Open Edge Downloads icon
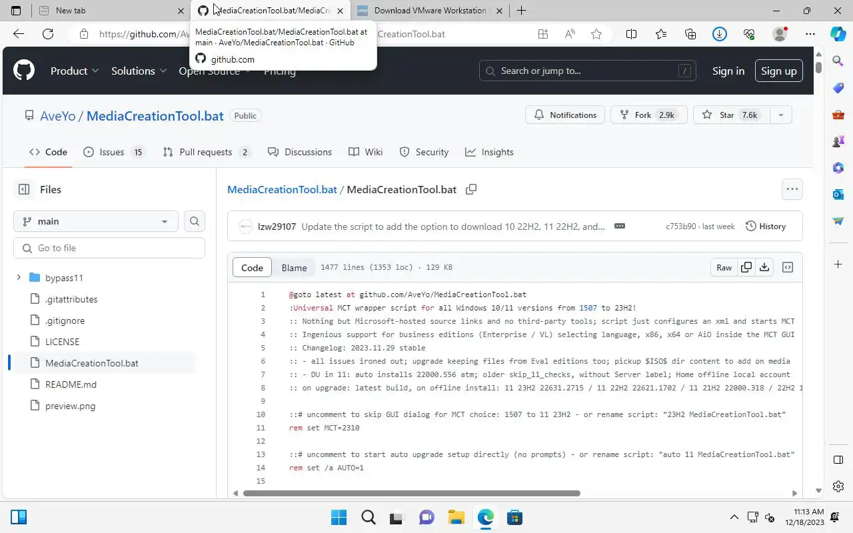 tap(720, 34)
